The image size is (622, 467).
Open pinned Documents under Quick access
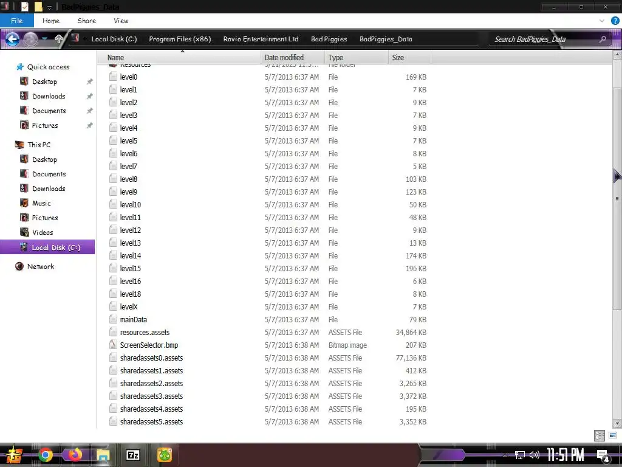click(x=49, y=111)
